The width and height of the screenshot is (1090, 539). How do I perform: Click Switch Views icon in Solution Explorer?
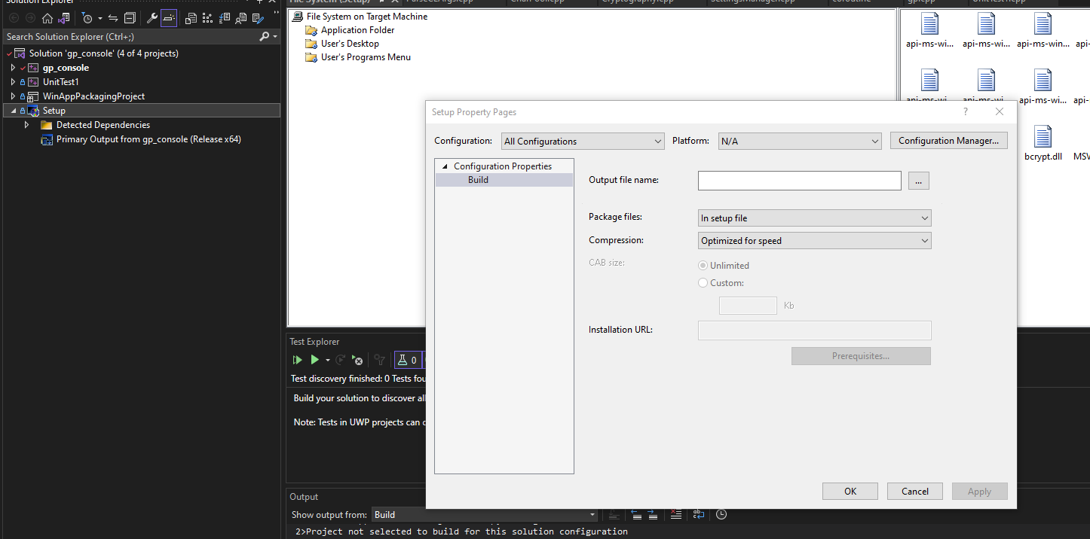[64, 18]
